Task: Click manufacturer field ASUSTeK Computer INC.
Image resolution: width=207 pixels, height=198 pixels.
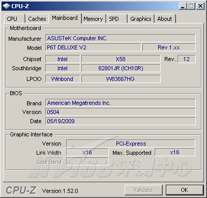Action: tap(121, 38)
